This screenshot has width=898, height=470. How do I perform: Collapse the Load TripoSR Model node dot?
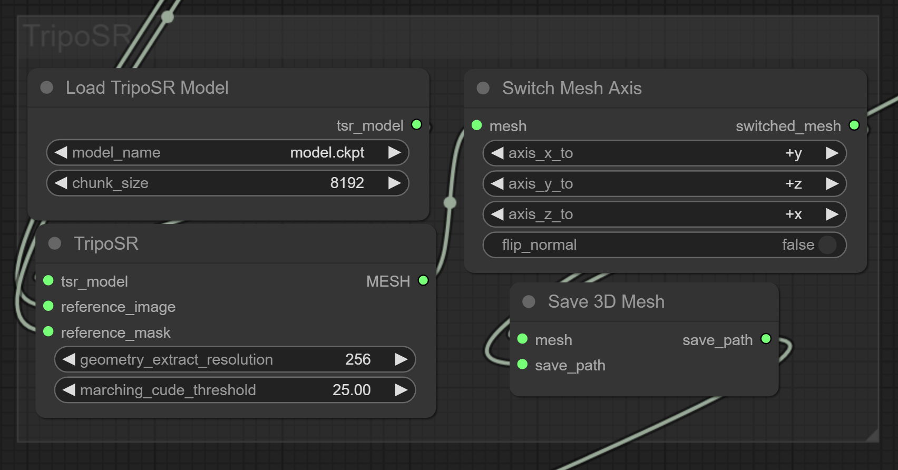pos(47,87)
